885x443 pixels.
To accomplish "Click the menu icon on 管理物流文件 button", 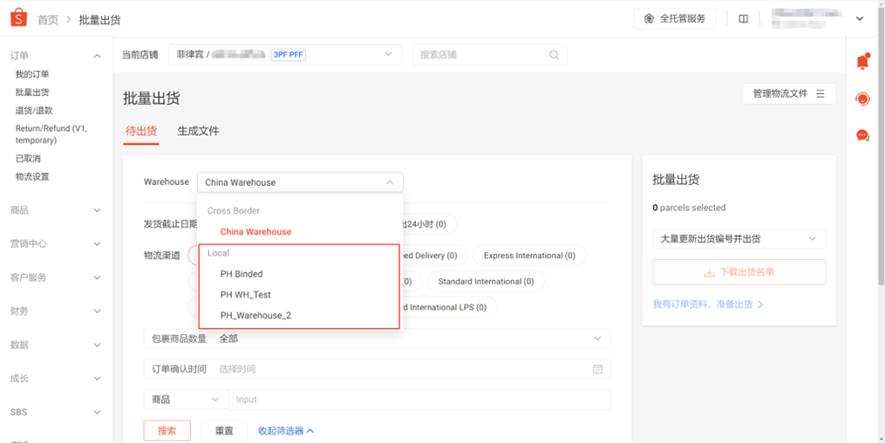I will [820, 93].
